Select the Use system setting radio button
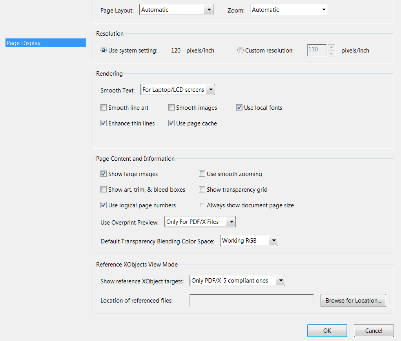The image size is (401, 341). (103, 50)
